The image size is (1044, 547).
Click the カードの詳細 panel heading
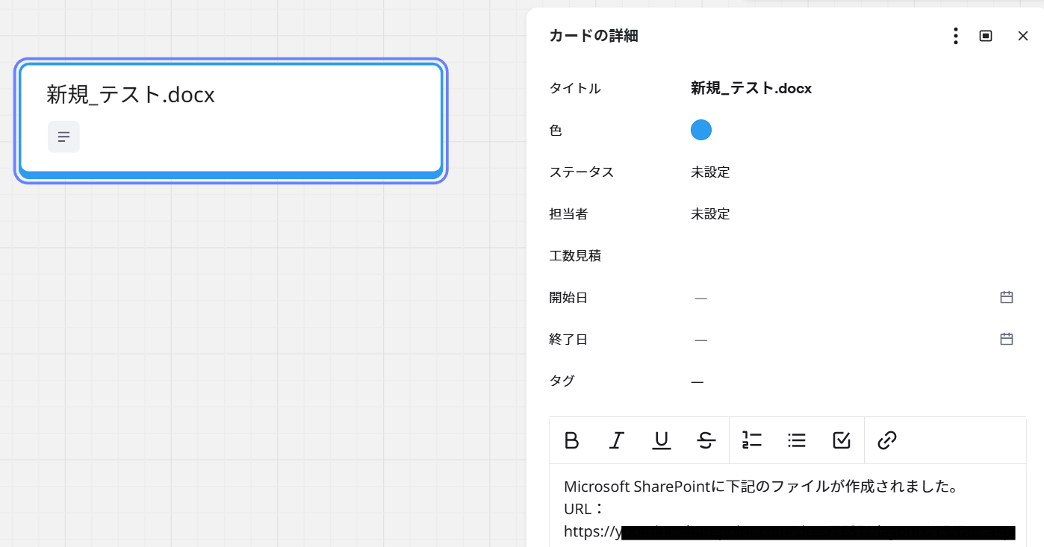click(x=594, y=36)
